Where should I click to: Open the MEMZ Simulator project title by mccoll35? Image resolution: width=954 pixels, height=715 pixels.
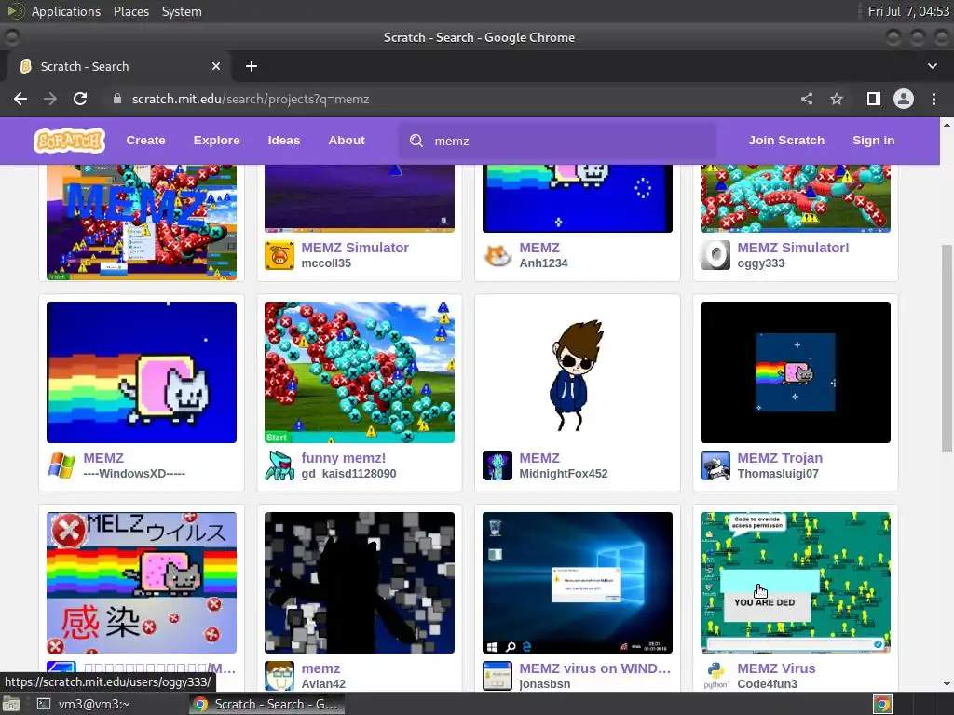pyautogui.click(x=355, y=248)
